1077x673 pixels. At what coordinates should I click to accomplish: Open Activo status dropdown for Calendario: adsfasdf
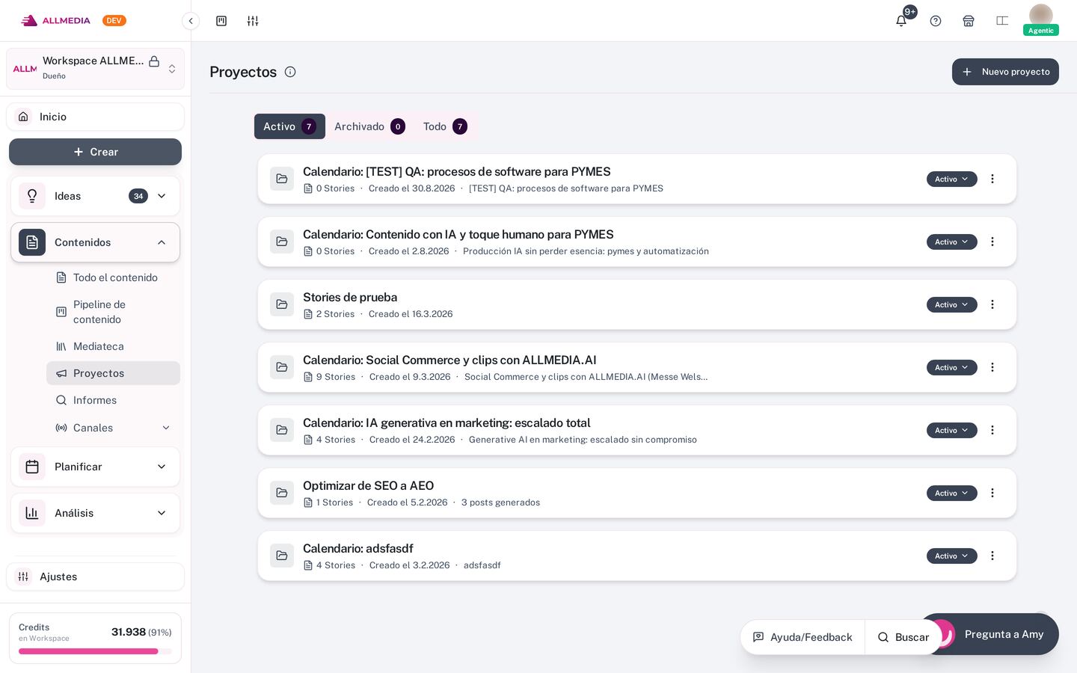click(951, 556)
